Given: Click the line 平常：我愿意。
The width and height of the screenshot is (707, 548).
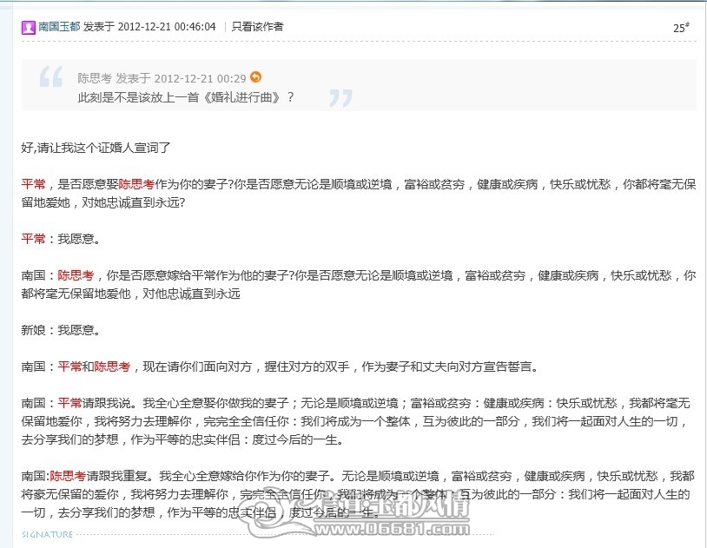Looking at the screenshot, I should [x=61, y=239].
